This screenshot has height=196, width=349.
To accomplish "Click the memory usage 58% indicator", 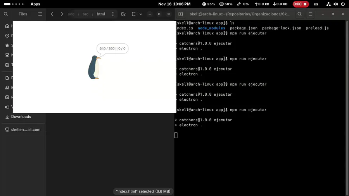I will (x=226, y=4).
